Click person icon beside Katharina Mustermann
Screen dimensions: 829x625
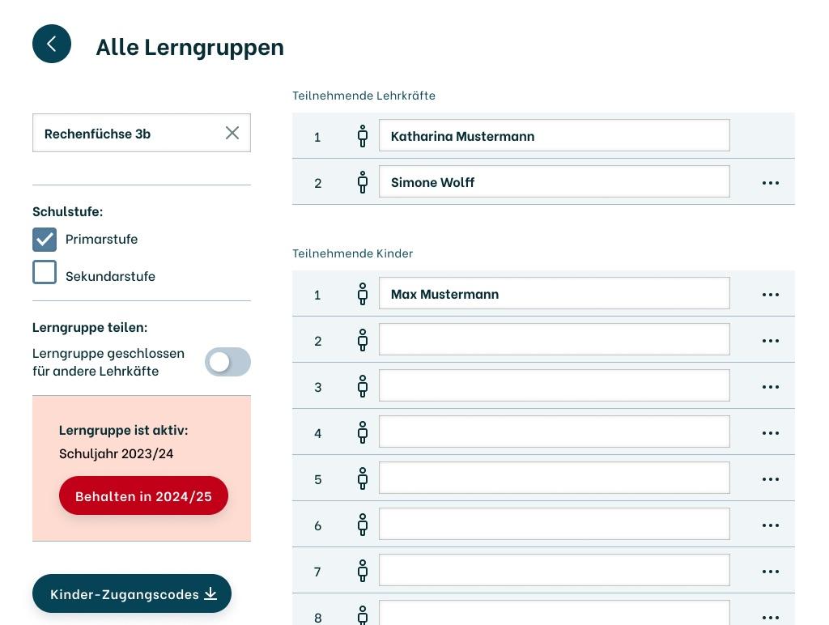click(363, 136)
